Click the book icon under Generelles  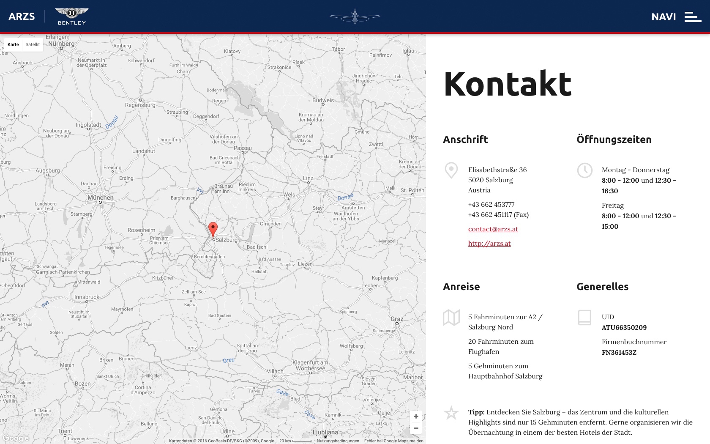point(584,318)
